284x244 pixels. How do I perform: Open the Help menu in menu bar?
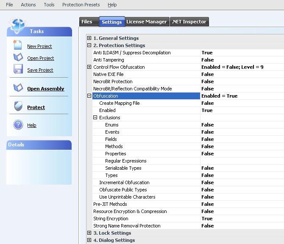click(x=112, y=5)
